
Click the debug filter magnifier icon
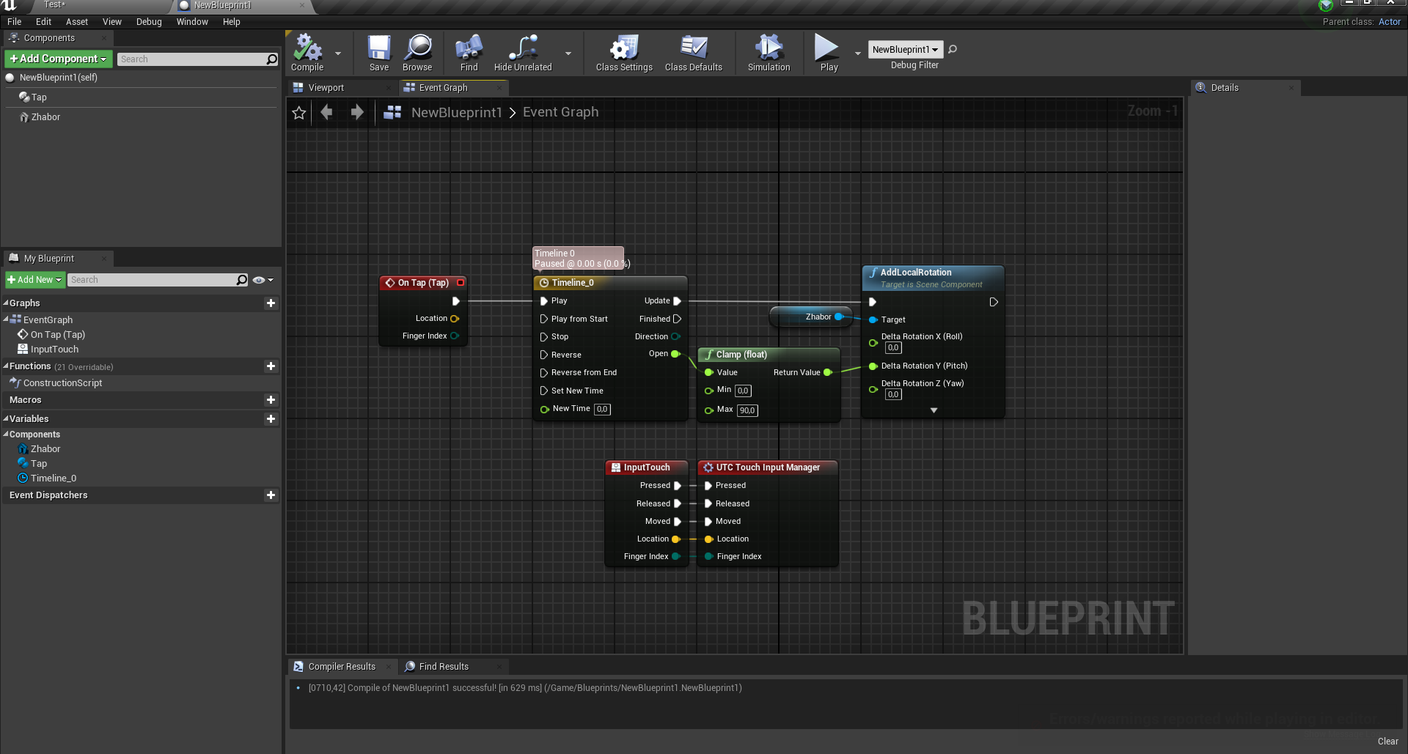[953, 49]
